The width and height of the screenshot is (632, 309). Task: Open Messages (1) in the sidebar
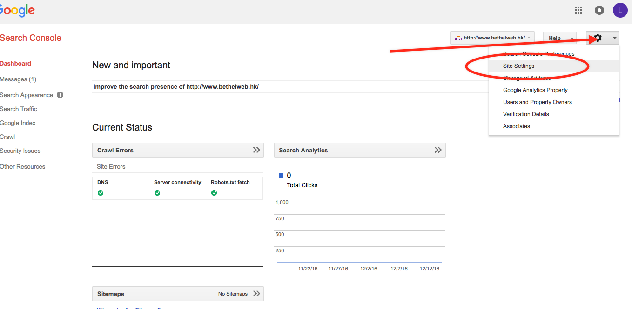18,79
